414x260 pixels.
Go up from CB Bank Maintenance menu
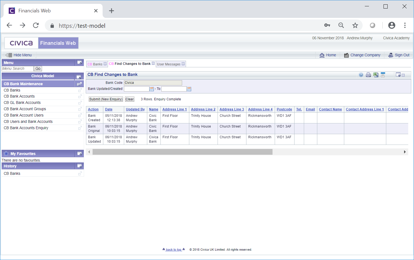point(79,84)
